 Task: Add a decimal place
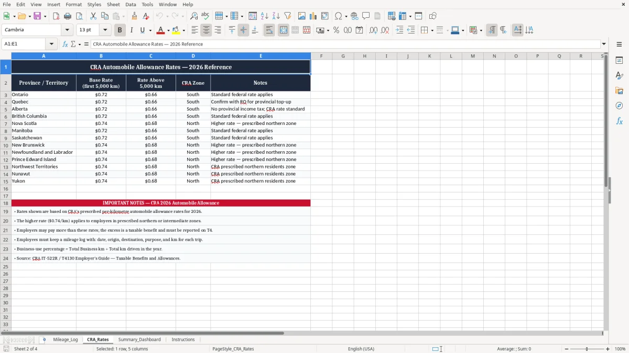point(374,30)
